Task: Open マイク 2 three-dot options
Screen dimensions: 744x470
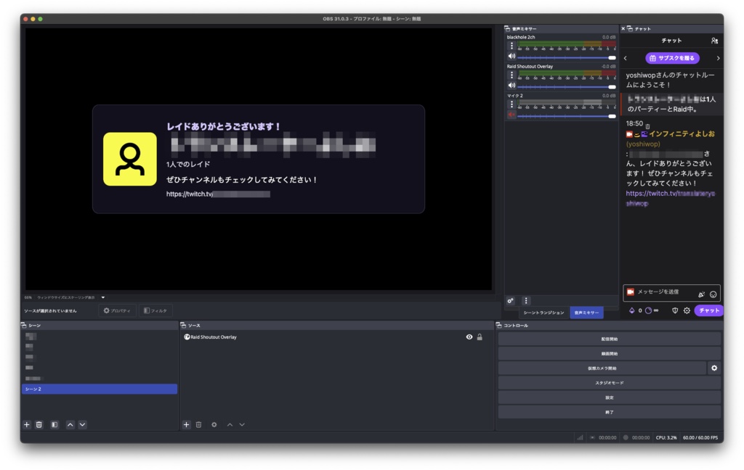Action: coord(511,104)
